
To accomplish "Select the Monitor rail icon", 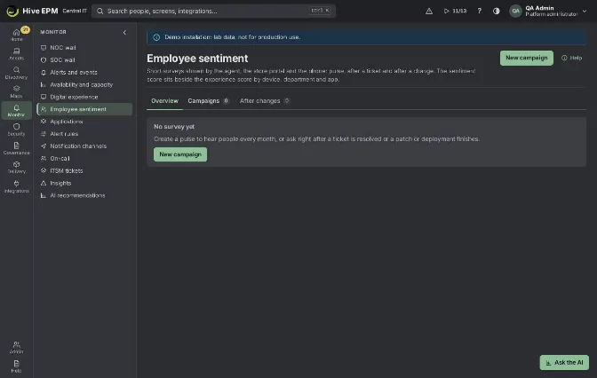I will pyautogui.click(x=16, y=111).
